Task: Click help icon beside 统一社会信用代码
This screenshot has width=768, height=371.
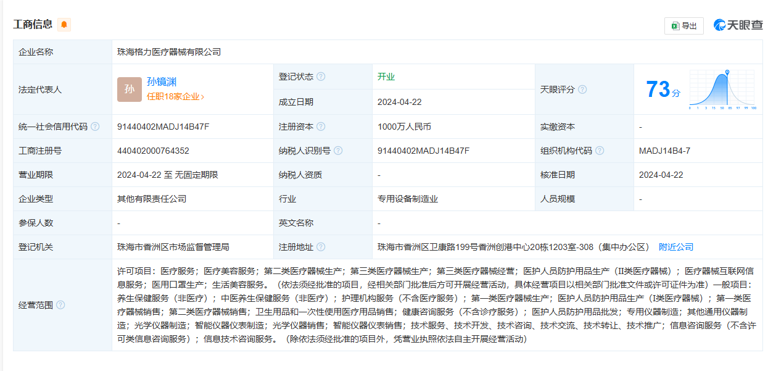Action: [x=95, y=127]
